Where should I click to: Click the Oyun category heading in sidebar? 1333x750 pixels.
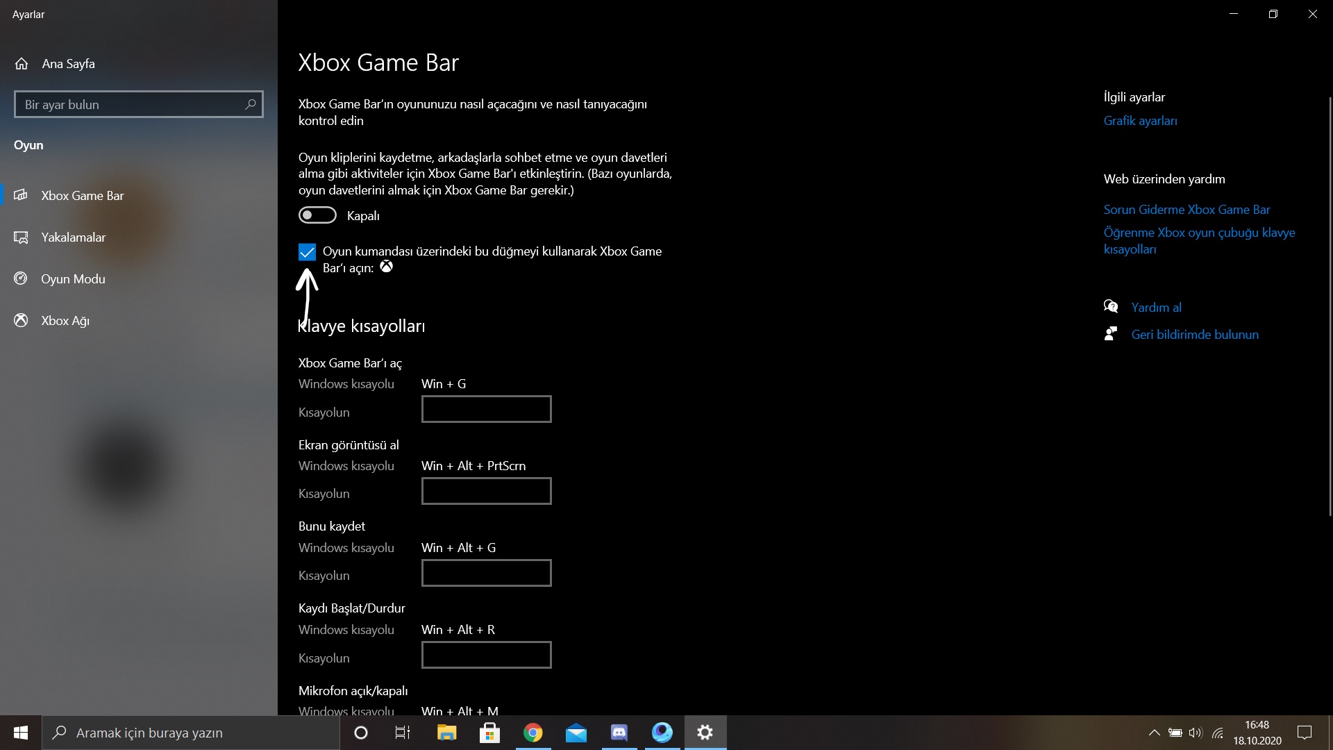coord(28,145)
